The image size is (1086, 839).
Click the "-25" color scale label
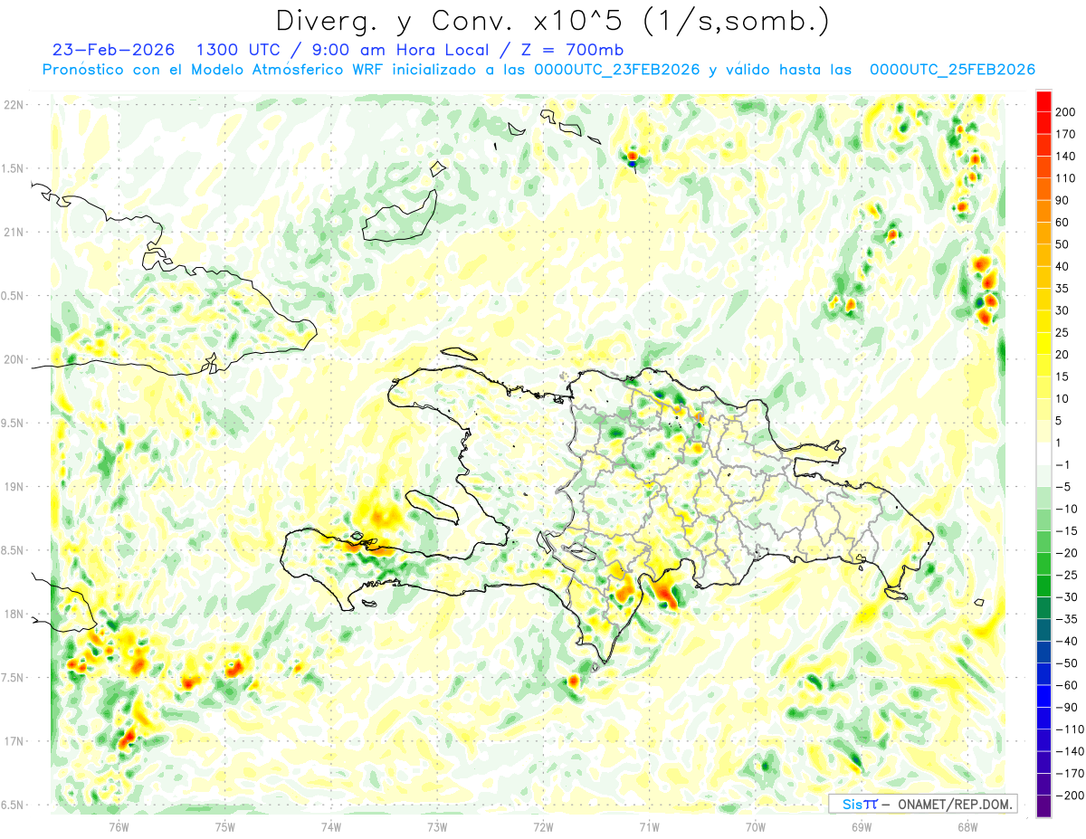coord(1068,575)
